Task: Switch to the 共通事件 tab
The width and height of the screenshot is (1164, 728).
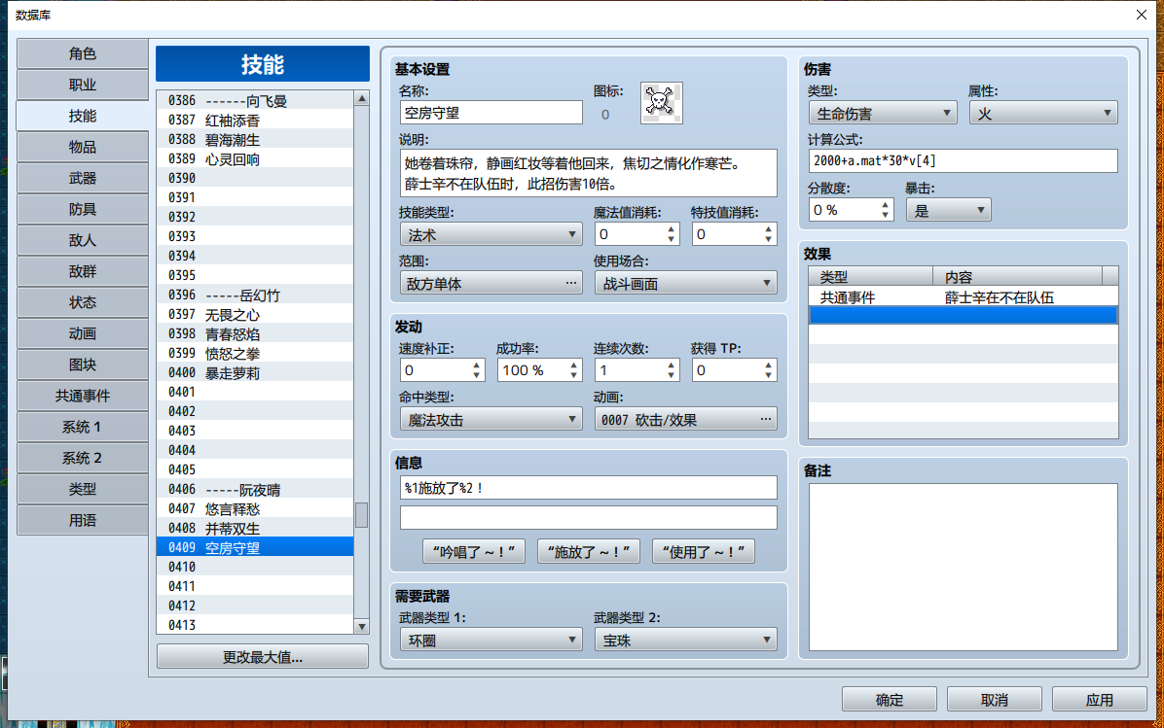Action: (x=83, y=396)
